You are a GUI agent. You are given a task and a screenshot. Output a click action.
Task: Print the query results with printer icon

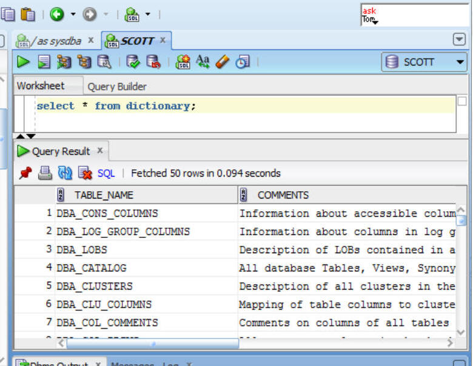tap(45, 174)
